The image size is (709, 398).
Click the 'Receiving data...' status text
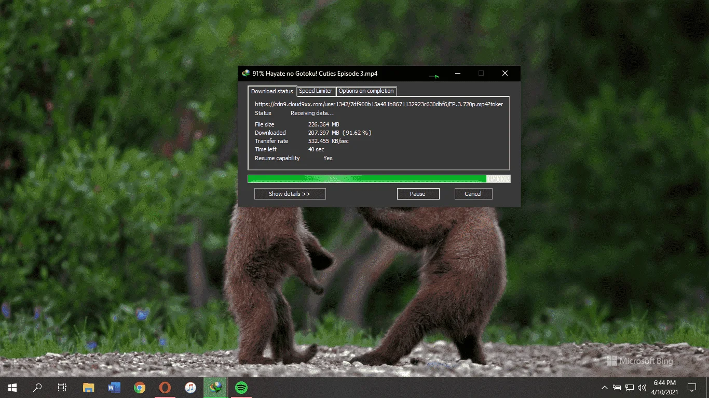312,113
